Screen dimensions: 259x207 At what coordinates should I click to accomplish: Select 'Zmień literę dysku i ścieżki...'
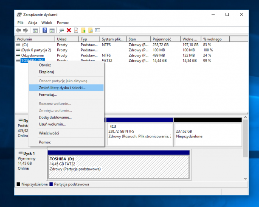tap(62, 88)
